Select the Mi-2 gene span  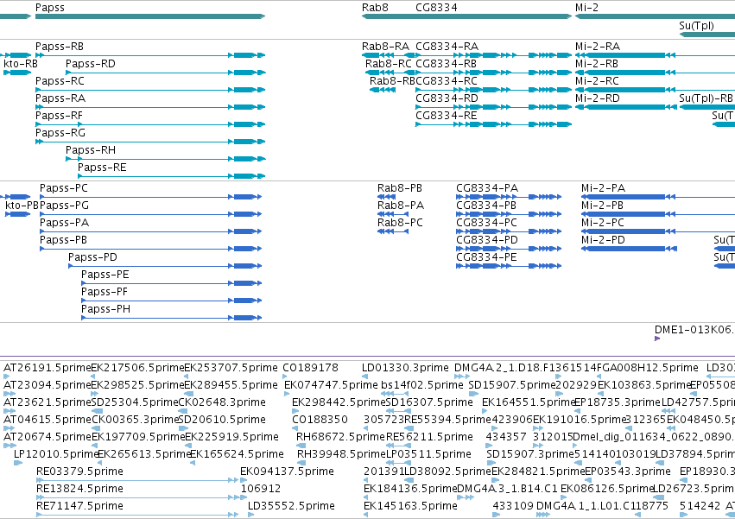[655, 16]
